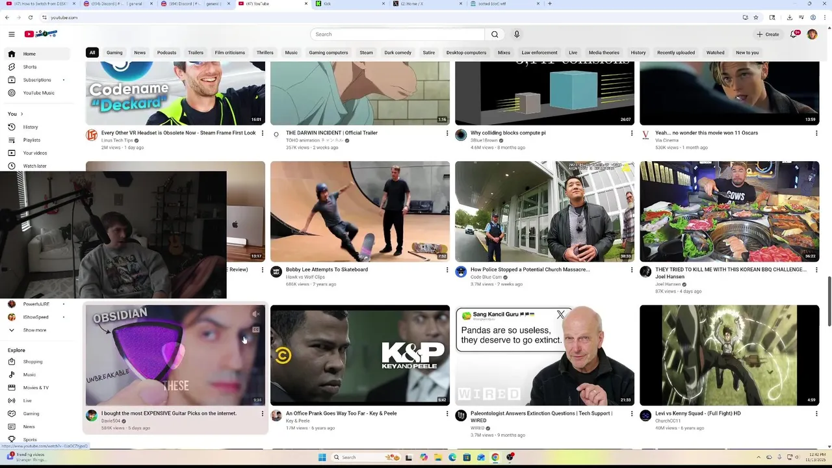The height and width of the screenshot is (468, 832).
Task: Click the YouTube logo
Action: (x=41, y=34)
